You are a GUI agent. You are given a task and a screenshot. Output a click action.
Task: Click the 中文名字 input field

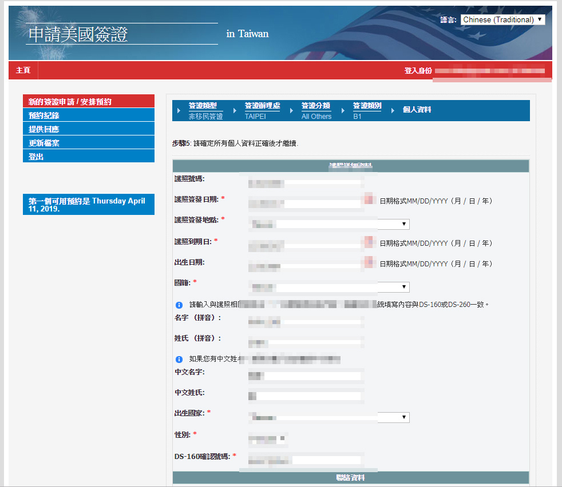tap(305, 376)
